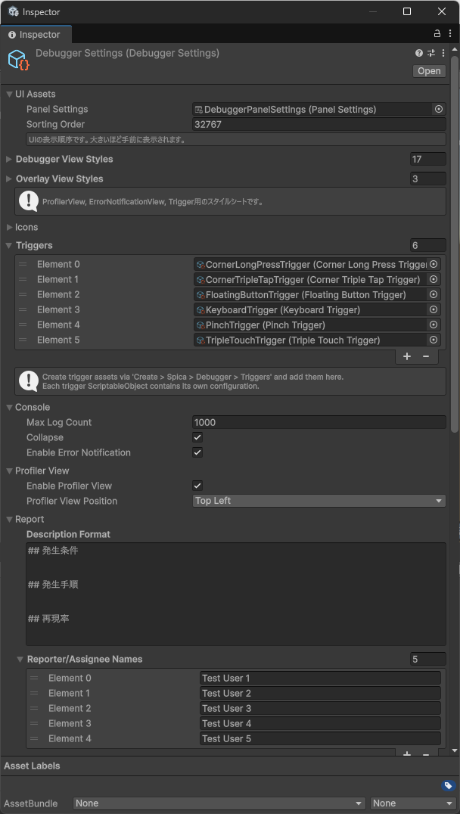Collapse the Console section
This screenshot has width=460, height=814.
coord(9,407)
